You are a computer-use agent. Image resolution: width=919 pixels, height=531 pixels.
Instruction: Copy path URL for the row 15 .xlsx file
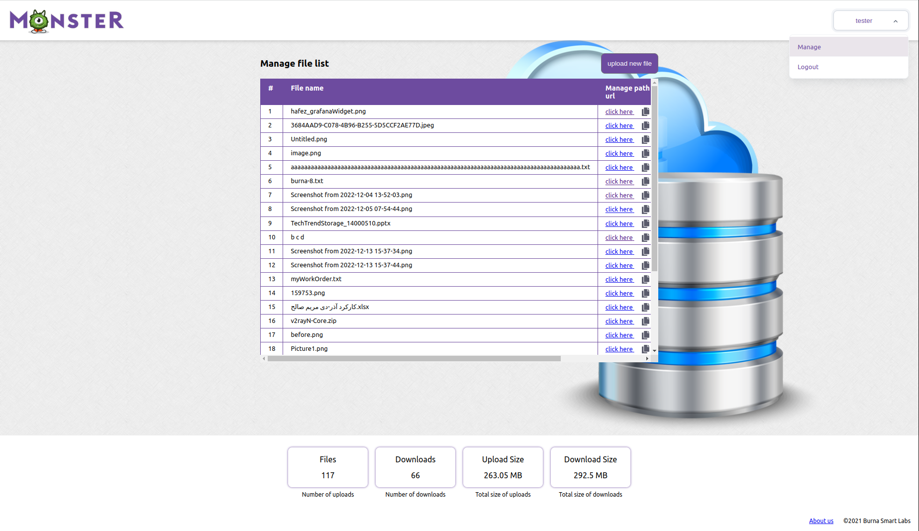click(x=645, y=307)
